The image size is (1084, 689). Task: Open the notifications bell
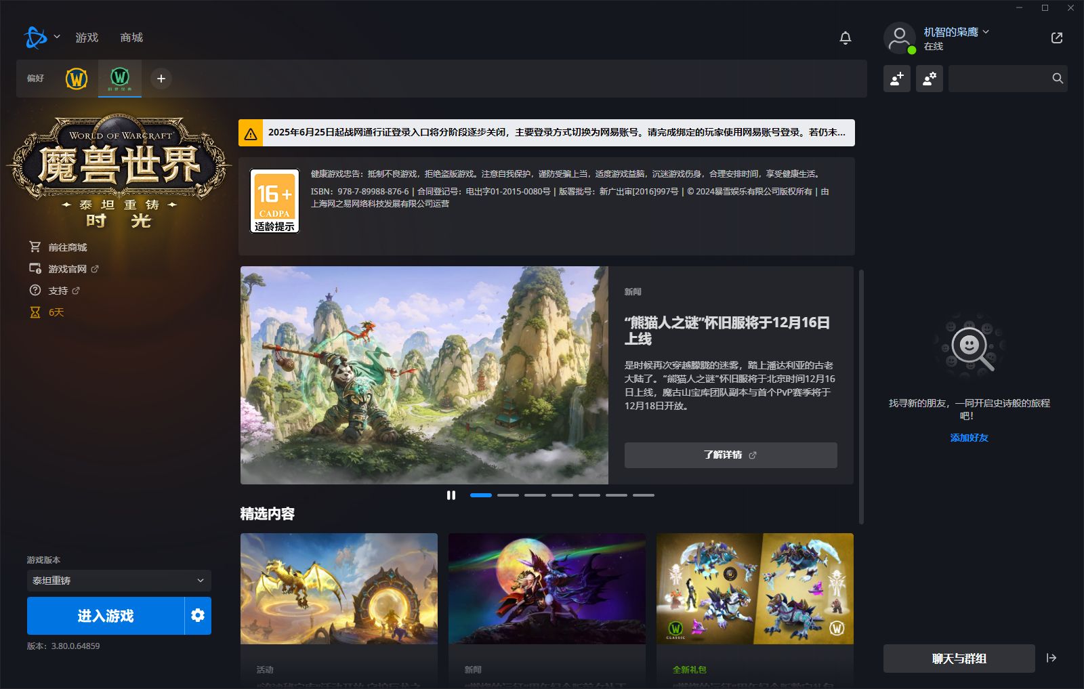coord(846,38)
